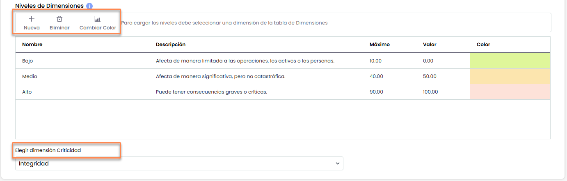Click the Máximo column header
Image resolution: width=567 pixels, height=181 pixels.
(x=380, y=45)
